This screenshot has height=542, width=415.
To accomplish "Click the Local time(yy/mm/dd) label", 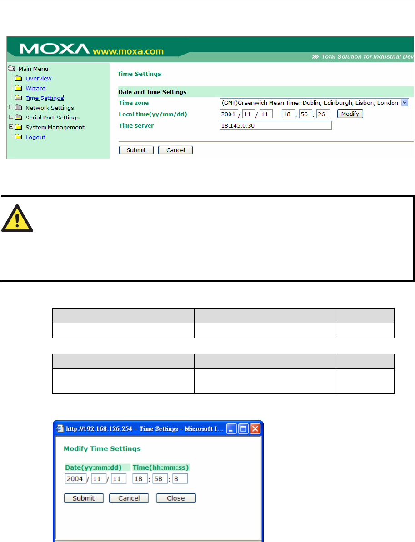I will pyautogui.click(x=153, y=114).
